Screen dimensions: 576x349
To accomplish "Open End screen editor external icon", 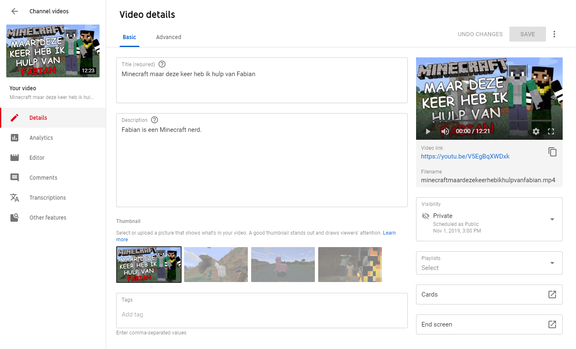I will click(x=552, y=324).
